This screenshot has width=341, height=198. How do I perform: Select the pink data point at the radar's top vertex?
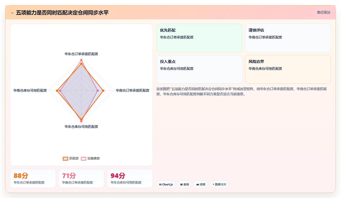[81, 60]
